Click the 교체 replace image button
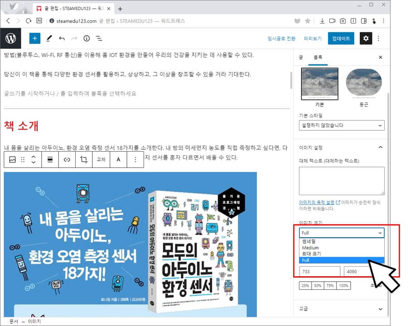Image resolution: width=410 pixels, height=326 pixels. (x=101, y=159)
